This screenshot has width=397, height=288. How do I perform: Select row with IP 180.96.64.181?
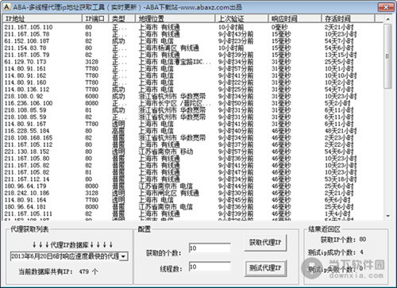click(193, 207)
